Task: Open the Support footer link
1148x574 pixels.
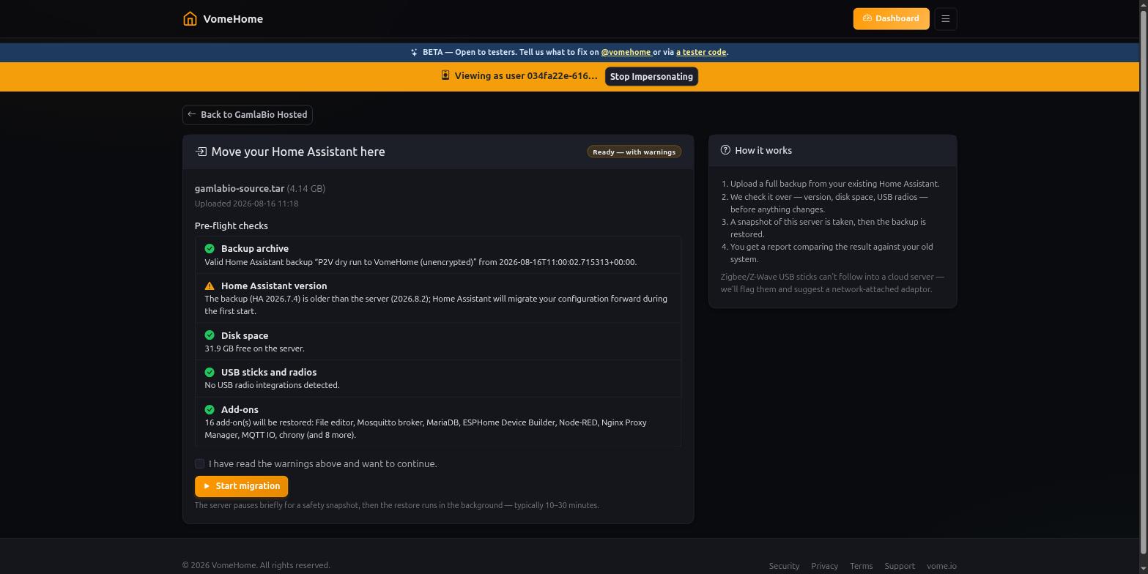Action: [900, 566]
